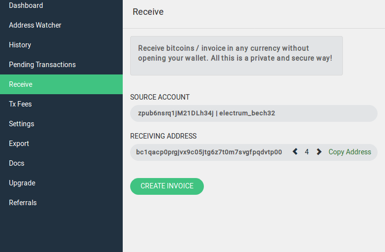Select the receiving address text field

(209, 152)
